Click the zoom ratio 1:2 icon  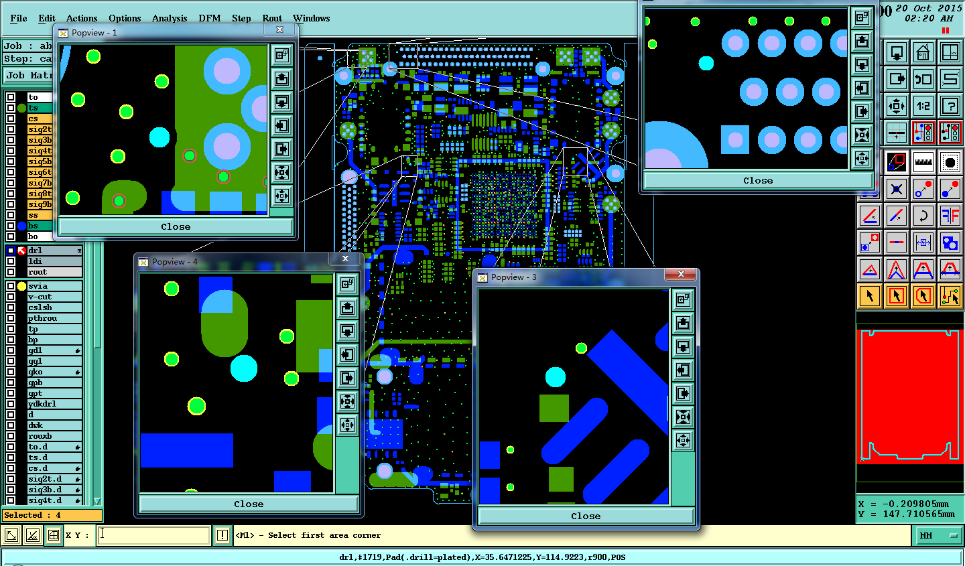click(x=923, y=105)
